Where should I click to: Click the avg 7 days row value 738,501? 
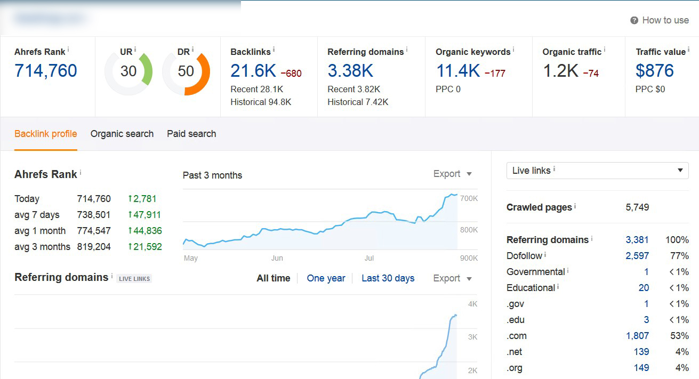[x=94, y=215]
